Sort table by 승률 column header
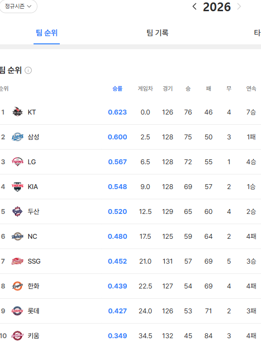The height and width of the screenshot is (345, 261). pyautogui.click(x=117, y=89)
